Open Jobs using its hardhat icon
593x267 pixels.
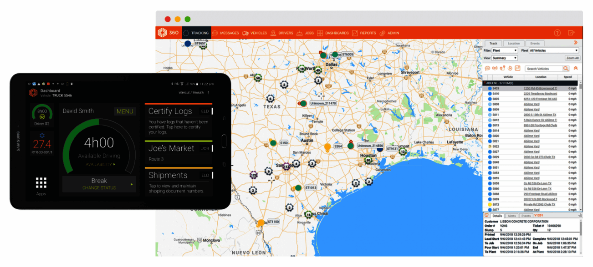[x=299, y=32]
